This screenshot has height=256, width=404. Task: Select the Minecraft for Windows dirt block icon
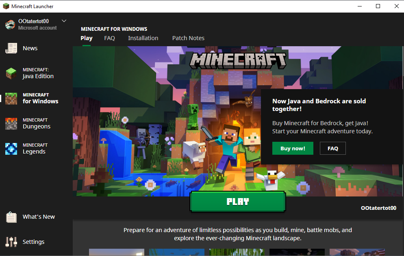[11, 98]
